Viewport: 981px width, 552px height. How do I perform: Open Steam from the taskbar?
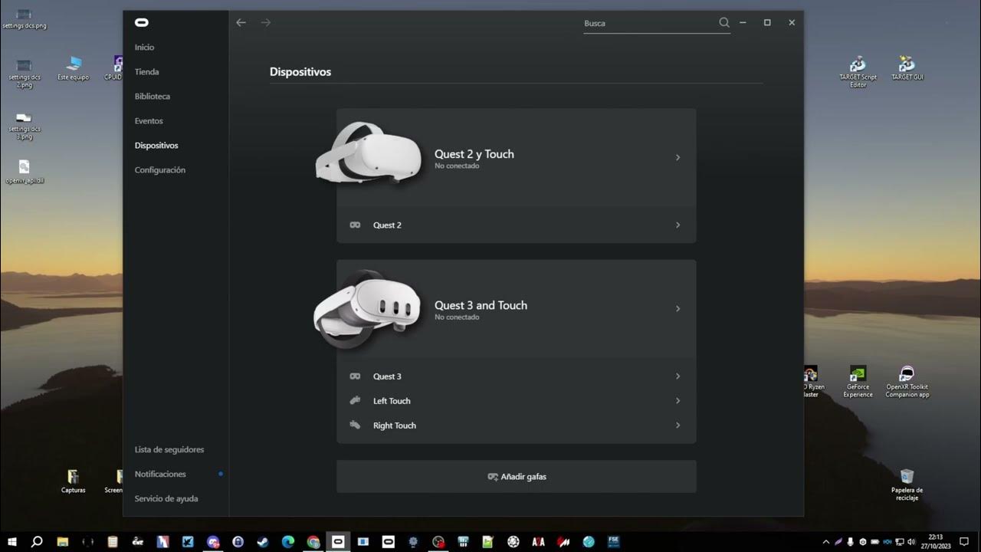click(x=263, y=541)
